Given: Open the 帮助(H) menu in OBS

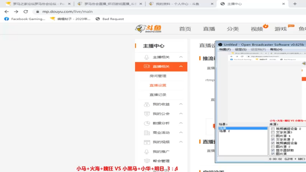Looking at the screenshot, I should tap(276, 49).
